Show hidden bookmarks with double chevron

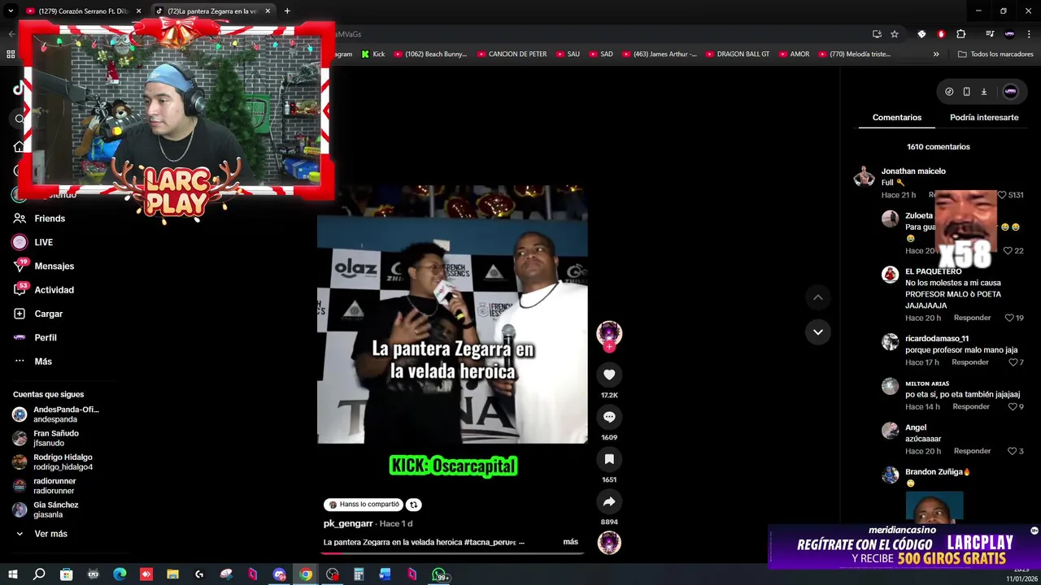pyautogui.click(x=936, y=54)
